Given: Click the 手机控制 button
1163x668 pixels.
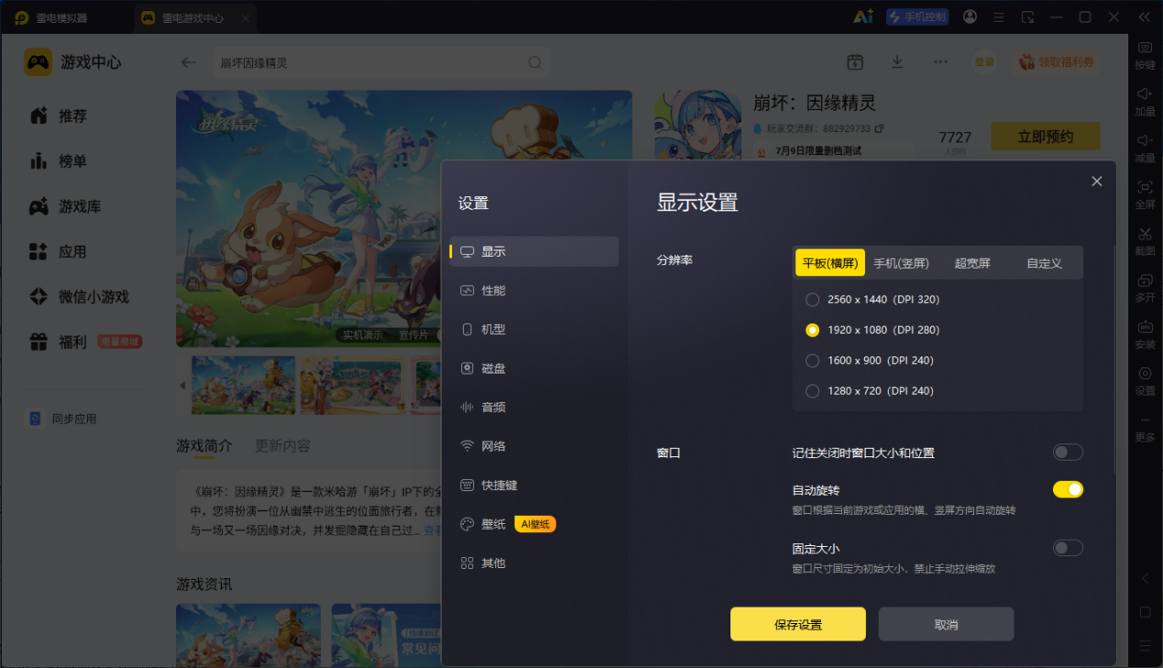Looking at the screenshot, I should tap(916, 16).
